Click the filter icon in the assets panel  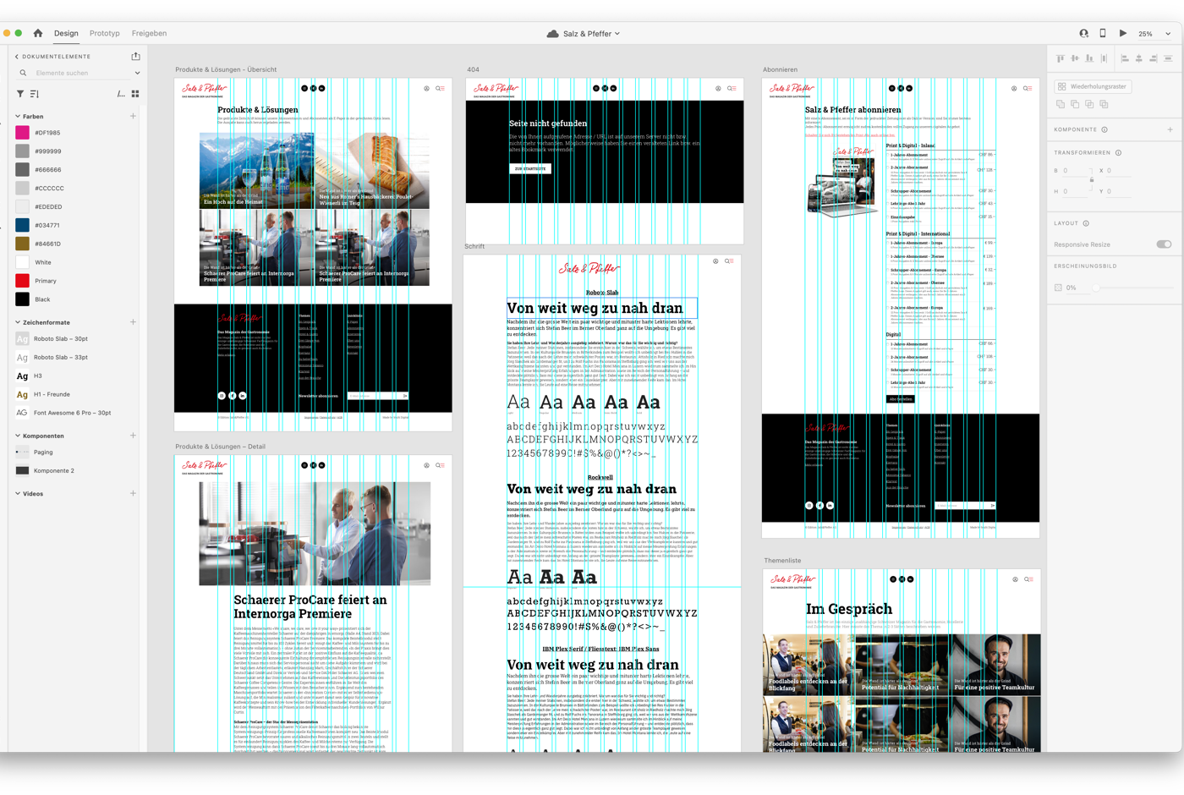pos(20,94)
